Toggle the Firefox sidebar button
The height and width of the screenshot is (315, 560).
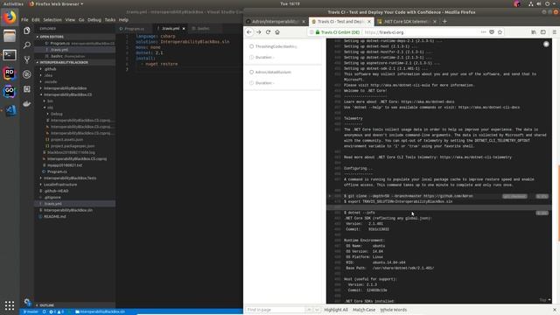(543, 32)
